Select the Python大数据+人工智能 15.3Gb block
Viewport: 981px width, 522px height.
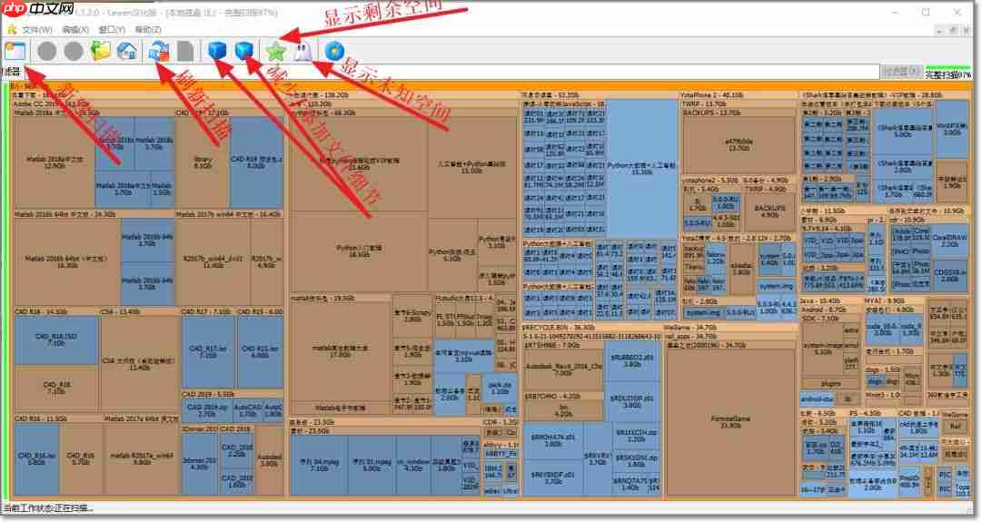point(642,169)
